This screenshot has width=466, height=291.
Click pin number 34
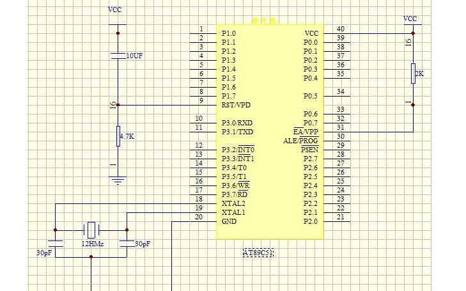coord(341,91)
